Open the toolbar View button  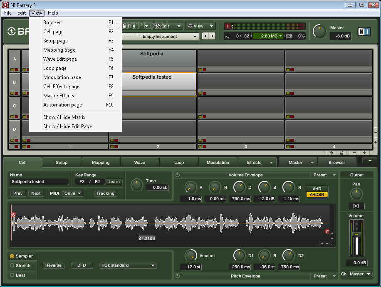[200, 26]
